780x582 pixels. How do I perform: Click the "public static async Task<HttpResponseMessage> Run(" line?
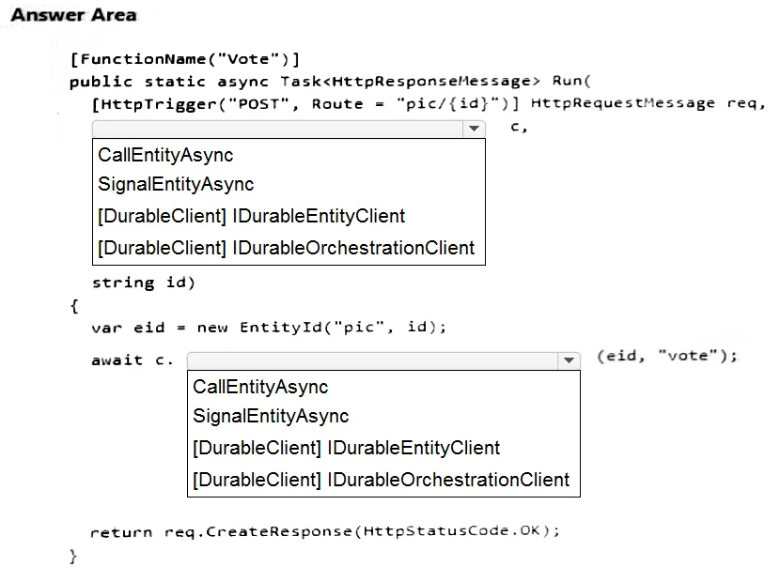pyautogui.click(x=330, y=81)
